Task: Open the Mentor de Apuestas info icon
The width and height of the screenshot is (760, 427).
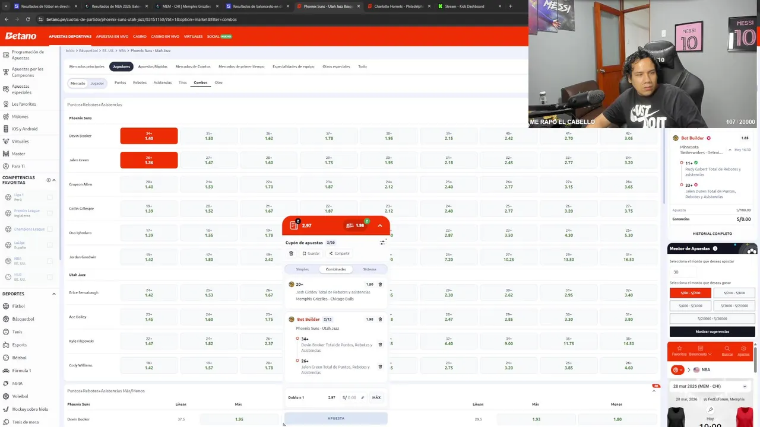Action: point(715,248)
